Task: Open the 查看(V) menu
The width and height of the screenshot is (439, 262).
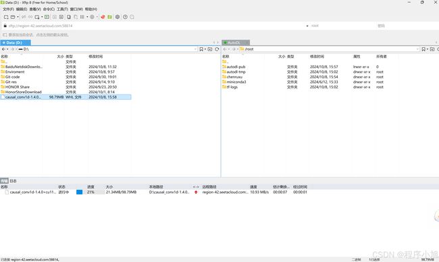Action: (35, 9)
